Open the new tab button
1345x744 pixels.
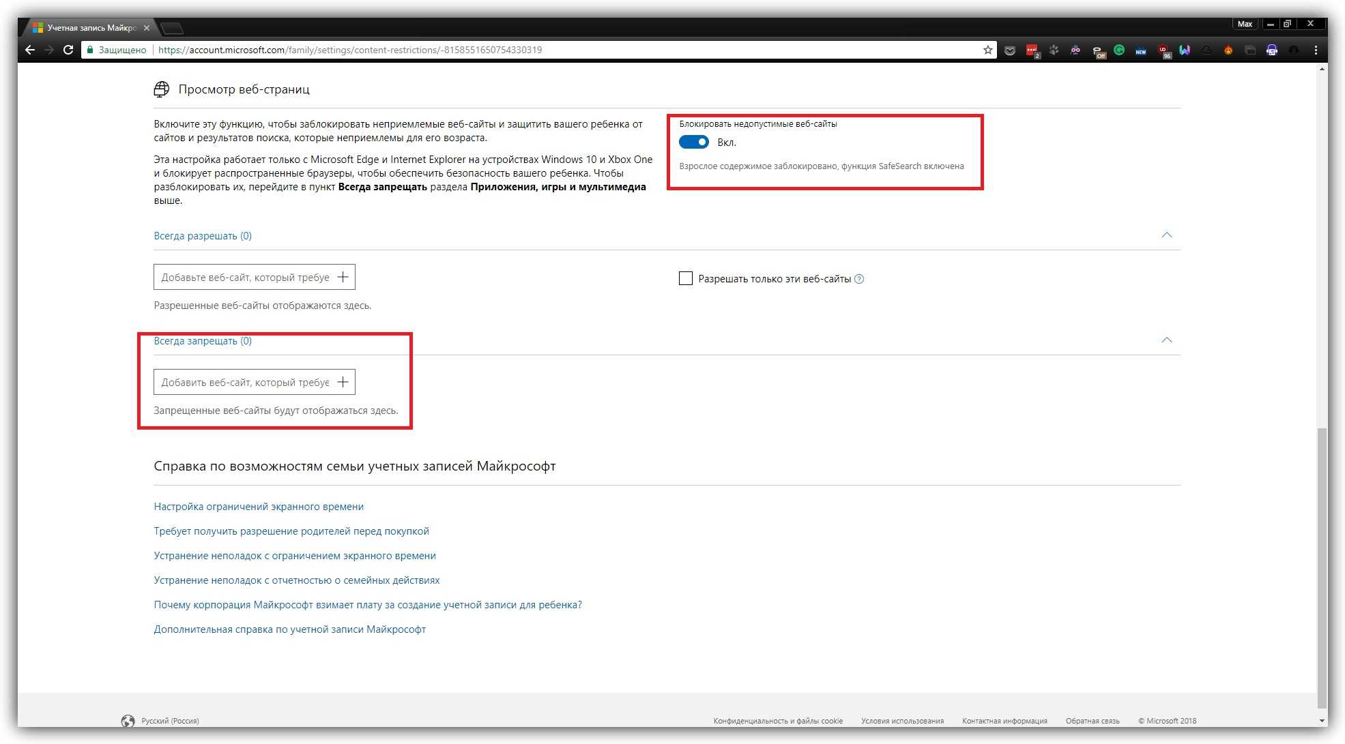(172, 28)
